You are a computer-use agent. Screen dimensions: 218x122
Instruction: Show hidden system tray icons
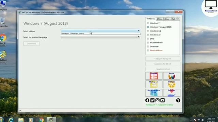click(x=191, y=120)
